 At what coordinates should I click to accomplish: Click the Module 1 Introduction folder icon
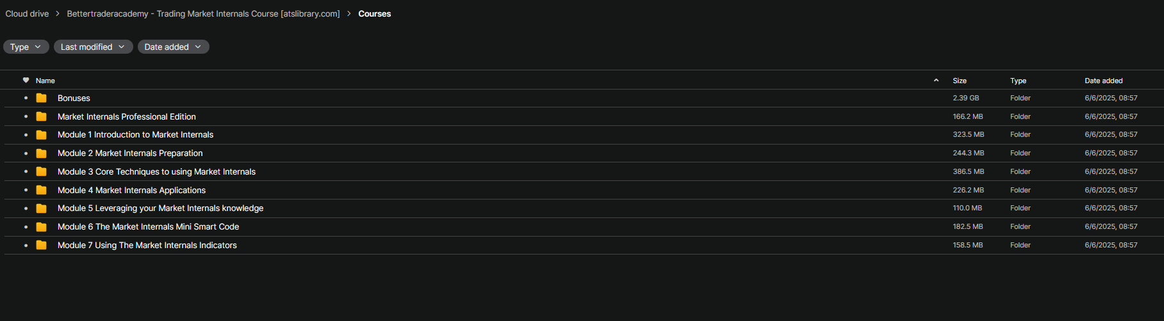coord(42,135)
